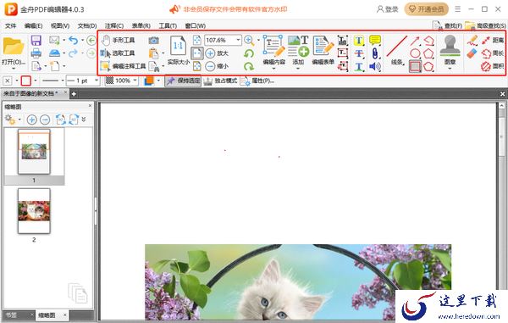This screenshot has width=508, height=323.
Task: Select the Line (线条) drawing tool
Action: click(x=397, y=50)
